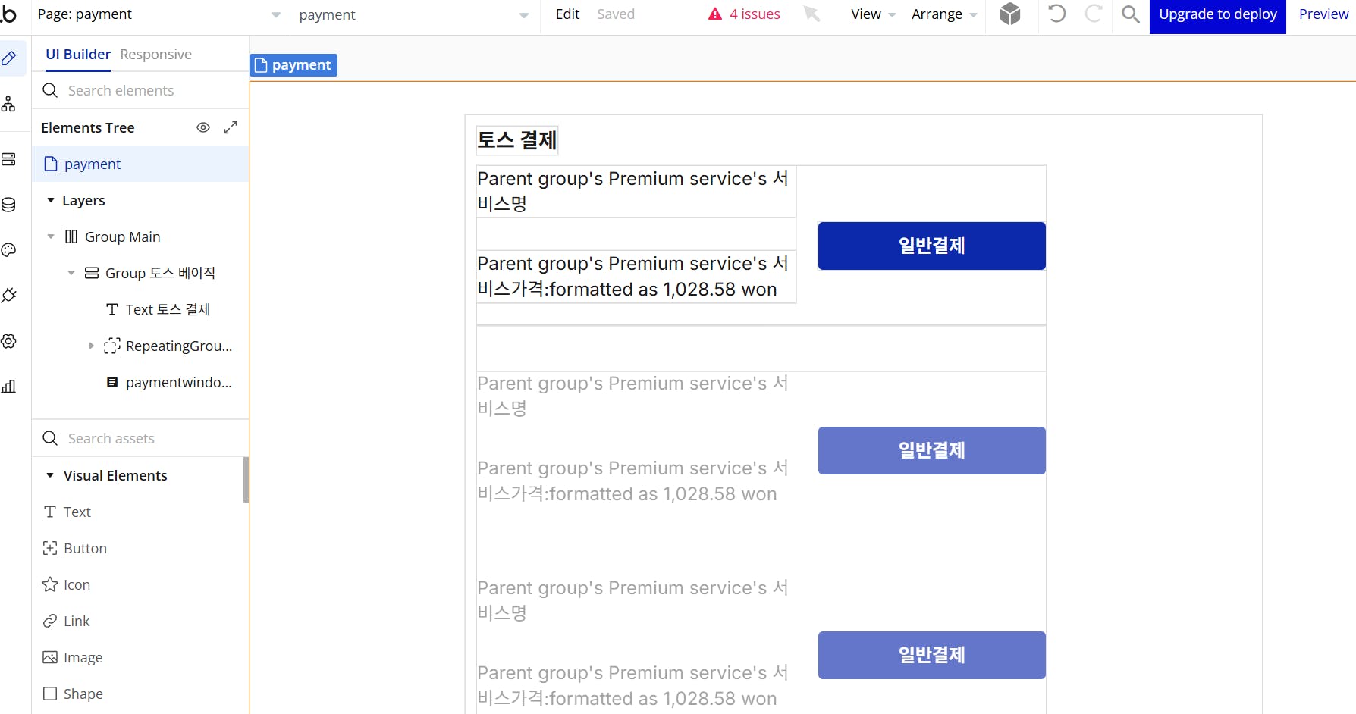Open the Backend workflows tab icon
This screenshot has width=1356, height=714.
coord(8,159)
